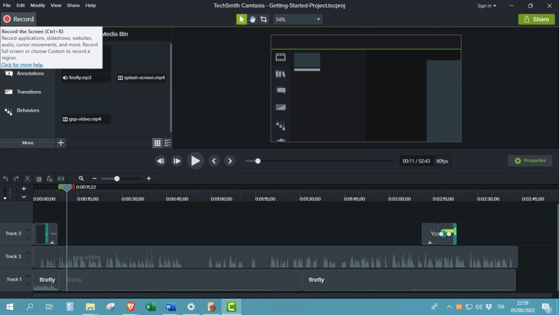Switch the Media Bin to list view
This screenshot has height=315, width=559.
coord(168,143)
